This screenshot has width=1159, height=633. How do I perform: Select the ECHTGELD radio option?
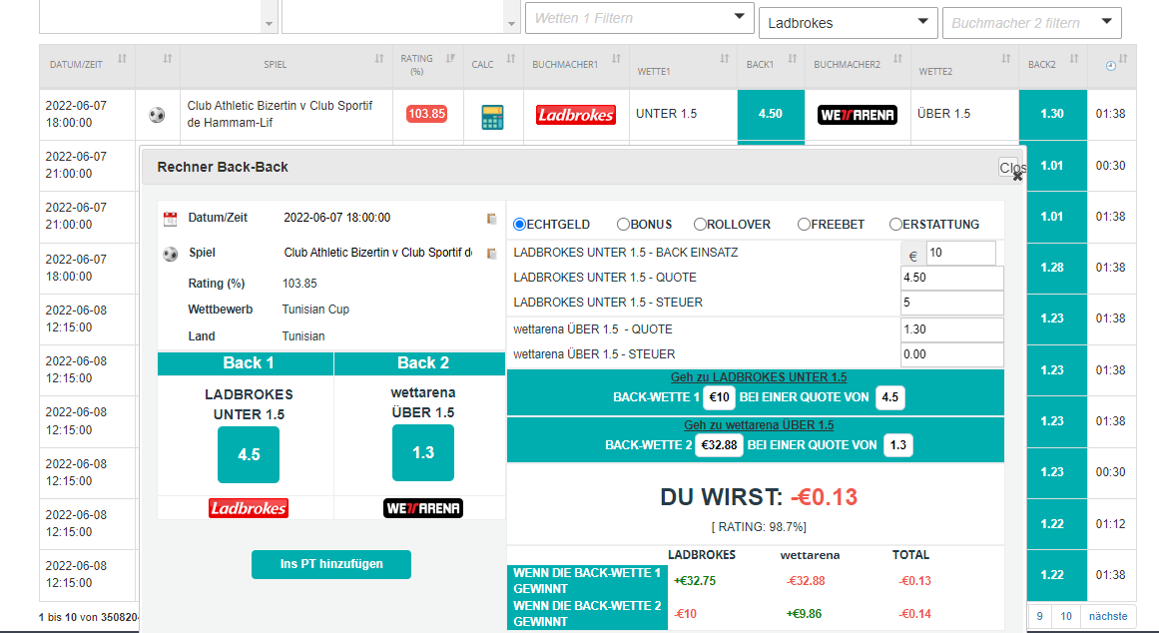click(x=520, y=224)
